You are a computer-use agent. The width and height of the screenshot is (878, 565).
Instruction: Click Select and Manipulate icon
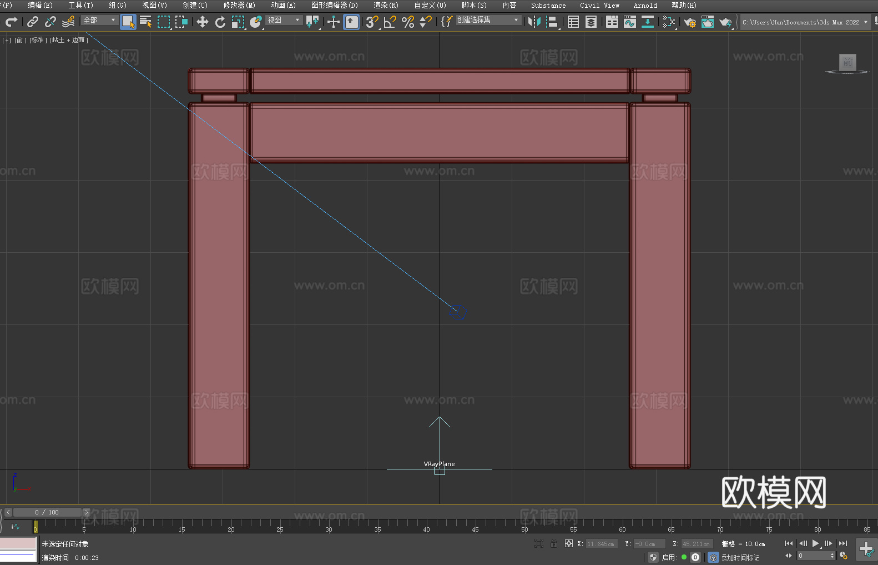[334, 22]
